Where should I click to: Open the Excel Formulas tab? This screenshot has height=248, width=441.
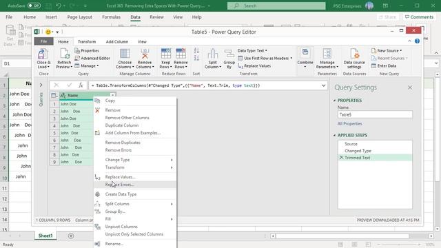[x=111, y=17]
